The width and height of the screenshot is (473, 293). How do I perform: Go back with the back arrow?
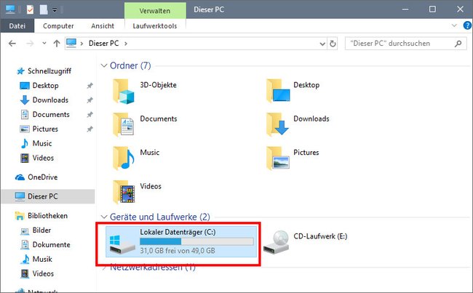tap(12, 44)
